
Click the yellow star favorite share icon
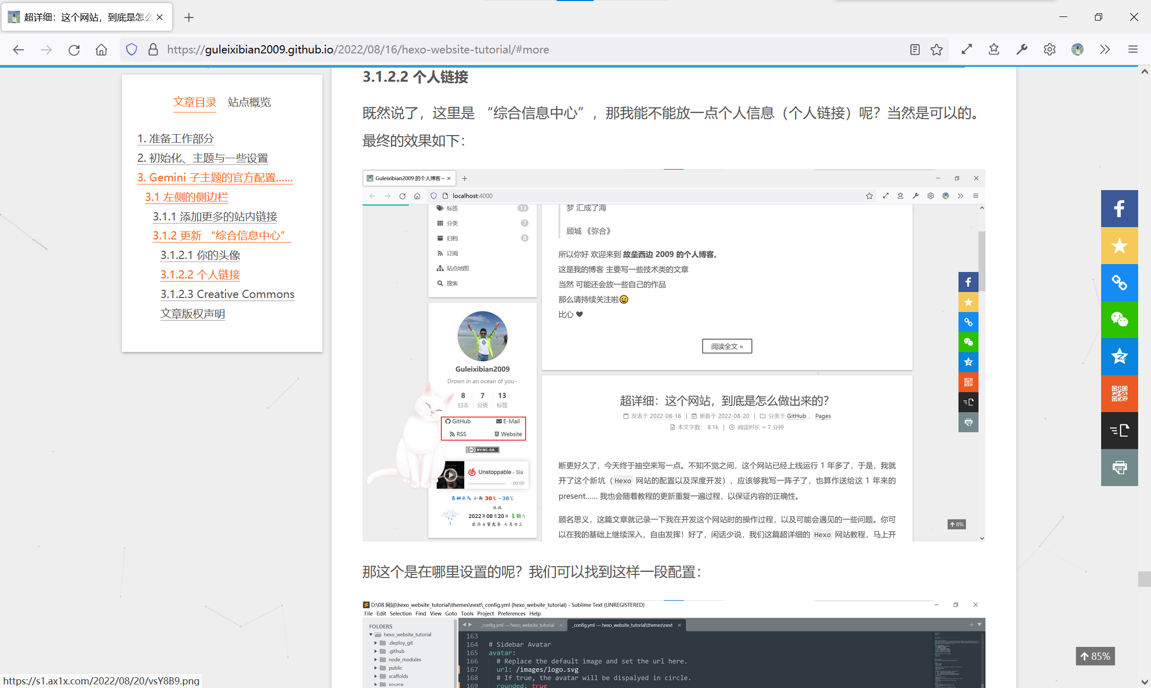point(1119,246)
